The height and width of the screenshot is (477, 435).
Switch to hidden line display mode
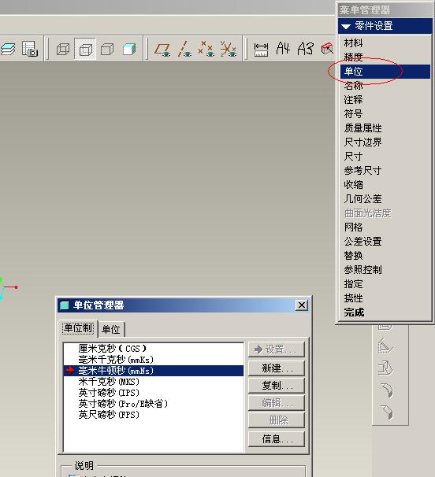coord(85,49)
